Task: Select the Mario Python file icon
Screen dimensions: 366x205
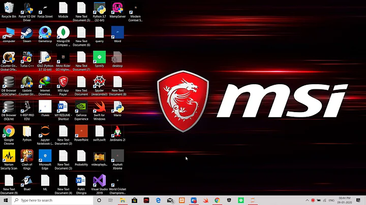Action: (x=117, y=109)
